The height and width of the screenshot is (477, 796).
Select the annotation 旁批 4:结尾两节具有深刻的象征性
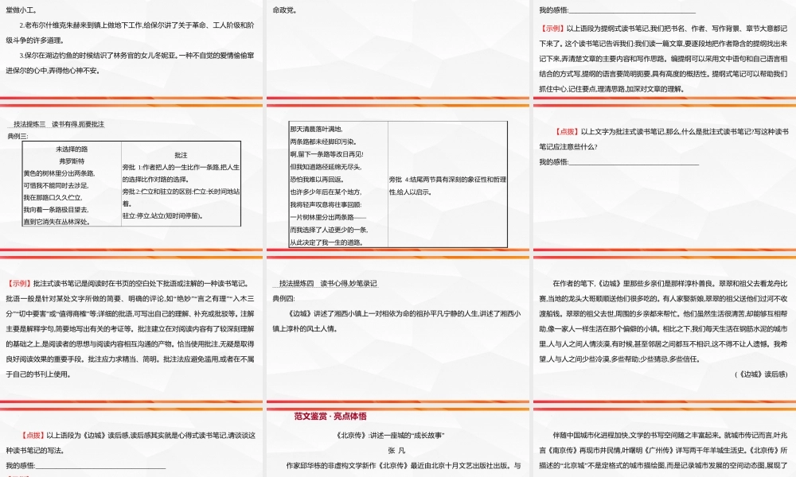pyautogui.click(x=447, y=185)
